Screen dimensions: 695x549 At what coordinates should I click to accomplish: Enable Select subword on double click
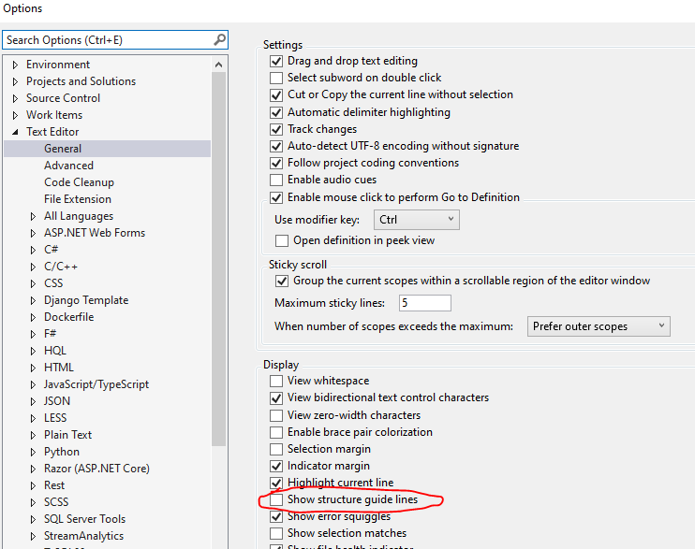(276, 78)
